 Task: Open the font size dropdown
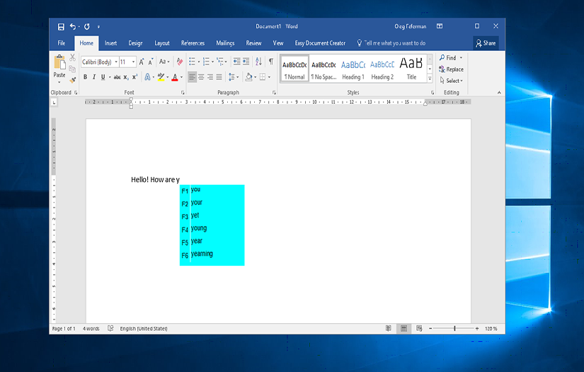coord(133,62)
